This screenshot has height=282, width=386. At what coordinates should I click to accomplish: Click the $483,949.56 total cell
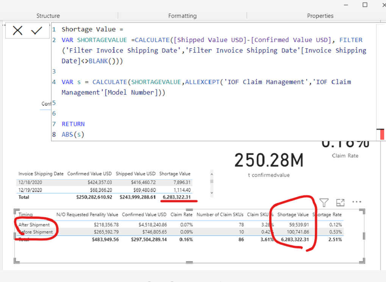point(105,240)
